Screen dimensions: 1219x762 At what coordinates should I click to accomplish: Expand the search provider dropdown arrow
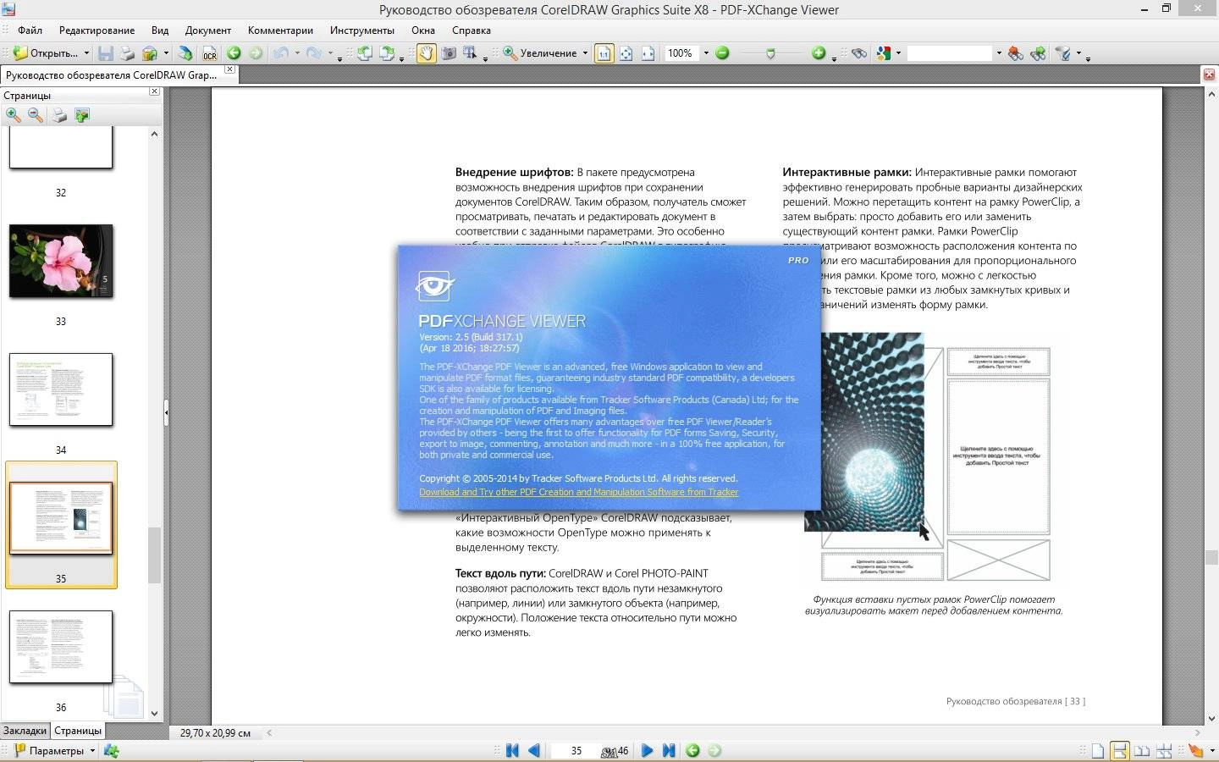click(x=898, y=53)
